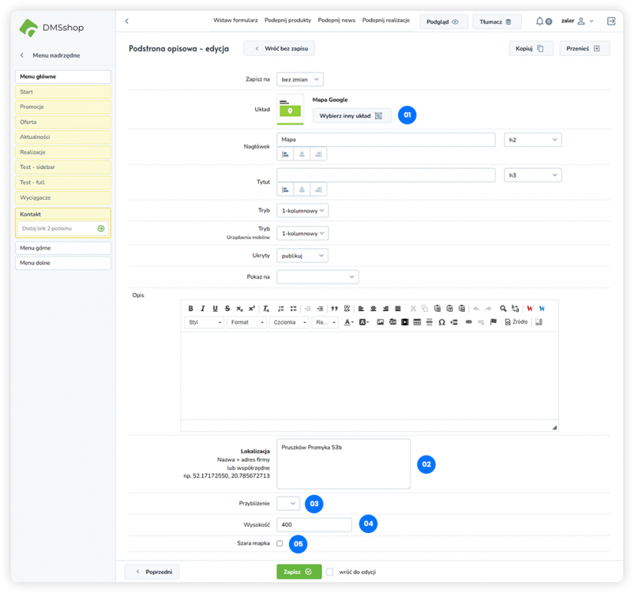
Task: Click the italic icon in the editor toolbar
Action: 203,308
